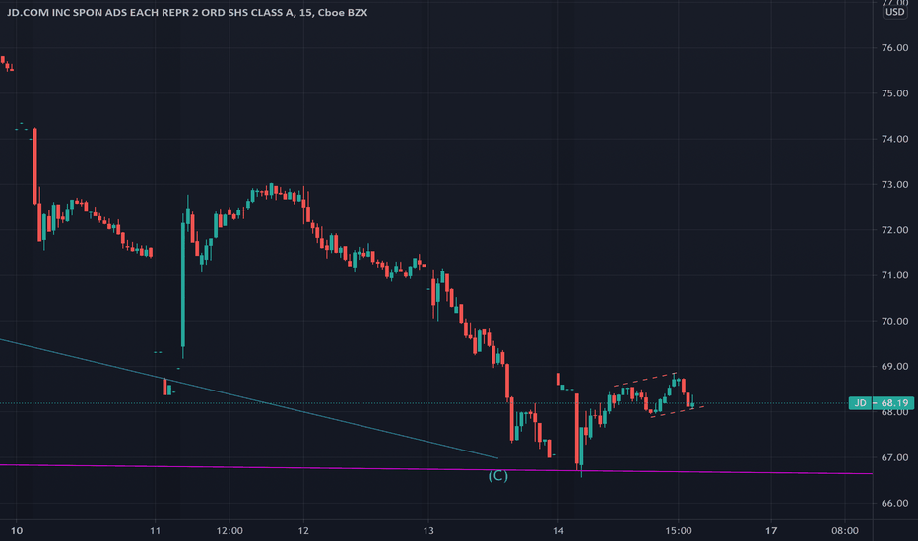Click the 69.00 price axis label
This screenshot has height=541, width=918.
tap(894, 367)
